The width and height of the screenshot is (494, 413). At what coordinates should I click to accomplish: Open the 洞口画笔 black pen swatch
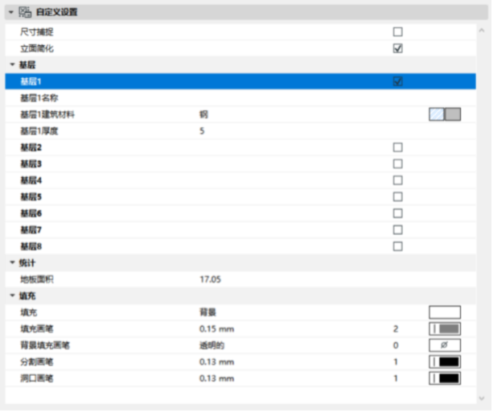pos(445,378)
